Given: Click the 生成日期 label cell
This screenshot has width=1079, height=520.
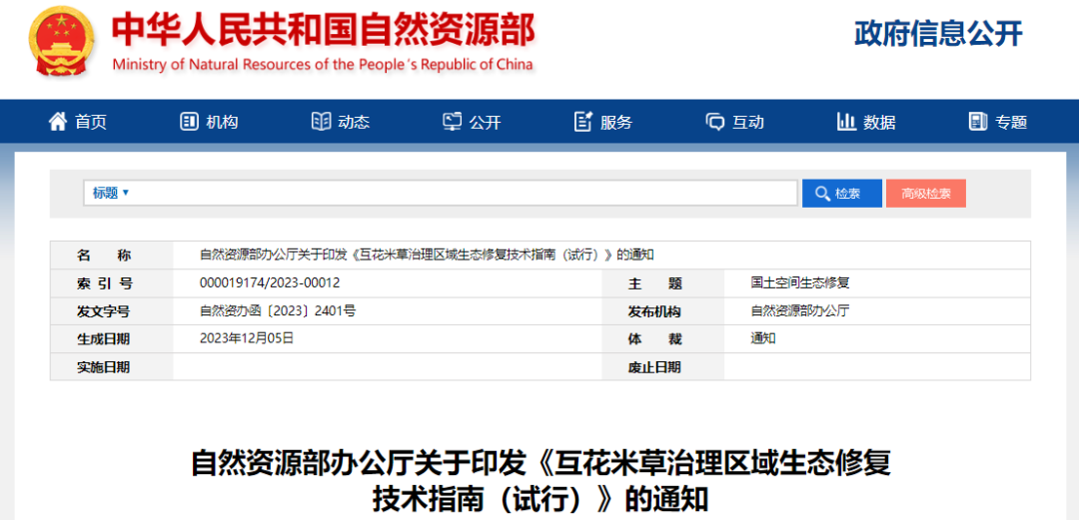Looking at the screenshot, I should click(112, 339).
